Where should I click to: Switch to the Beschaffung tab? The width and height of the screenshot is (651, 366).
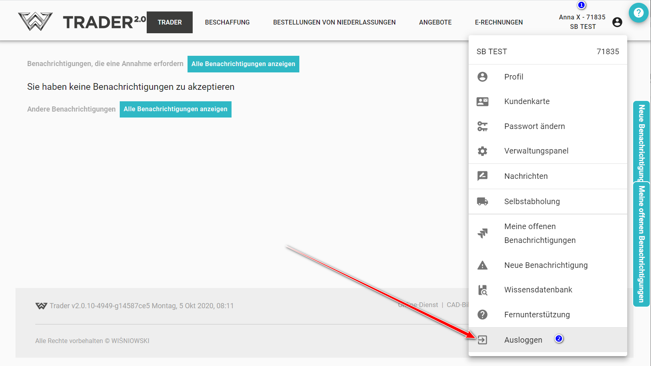click(x=227, y=22)
